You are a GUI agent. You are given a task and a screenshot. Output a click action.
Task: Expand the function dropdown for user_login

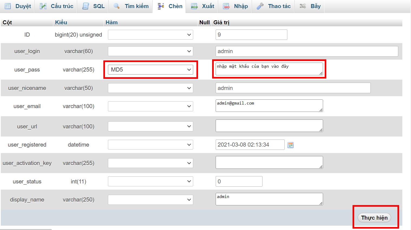tap(150, 51)
